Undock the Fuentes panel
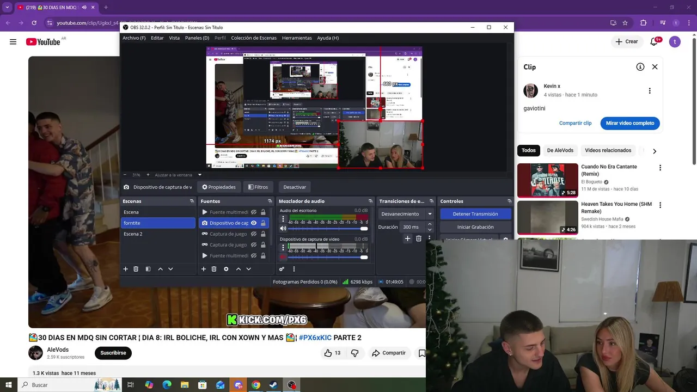The height and width of the screenshot is (392, 697). coord(270,201)
